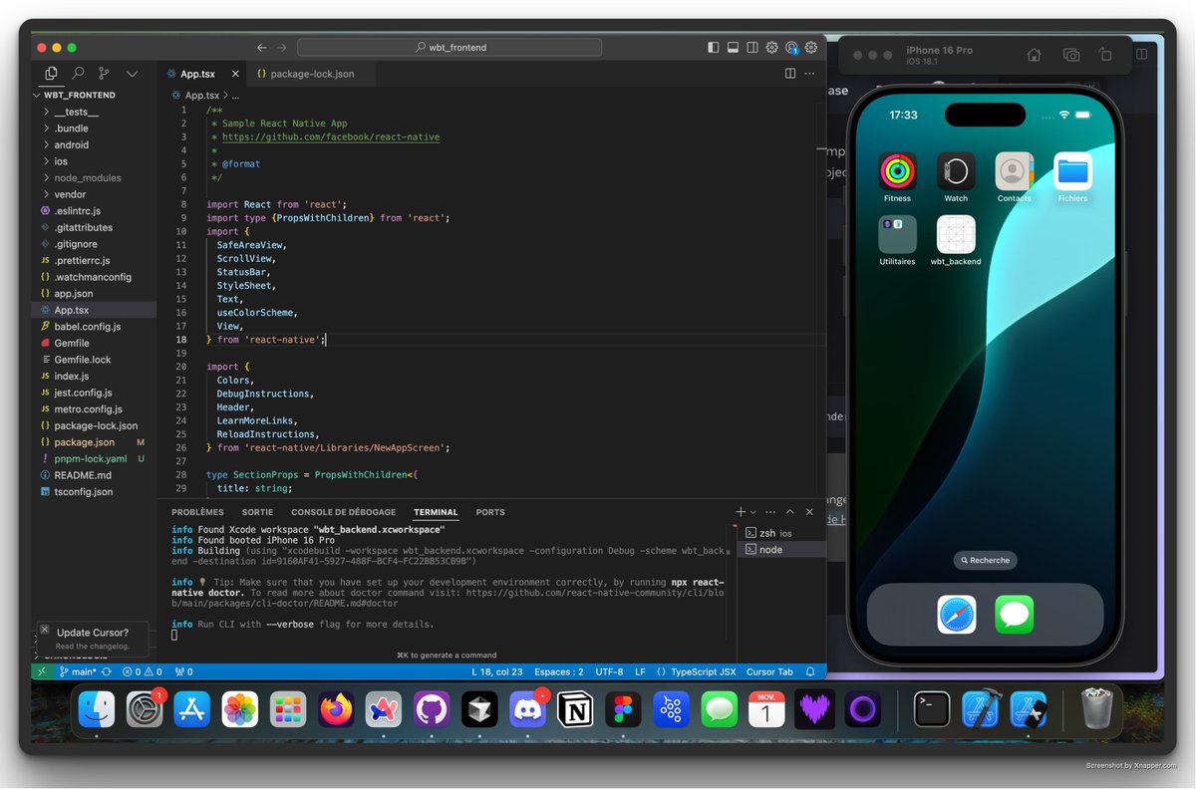Open Cursor settings gear next to layout icons
The image size is (1196, 789).
[x=771, y=47]
